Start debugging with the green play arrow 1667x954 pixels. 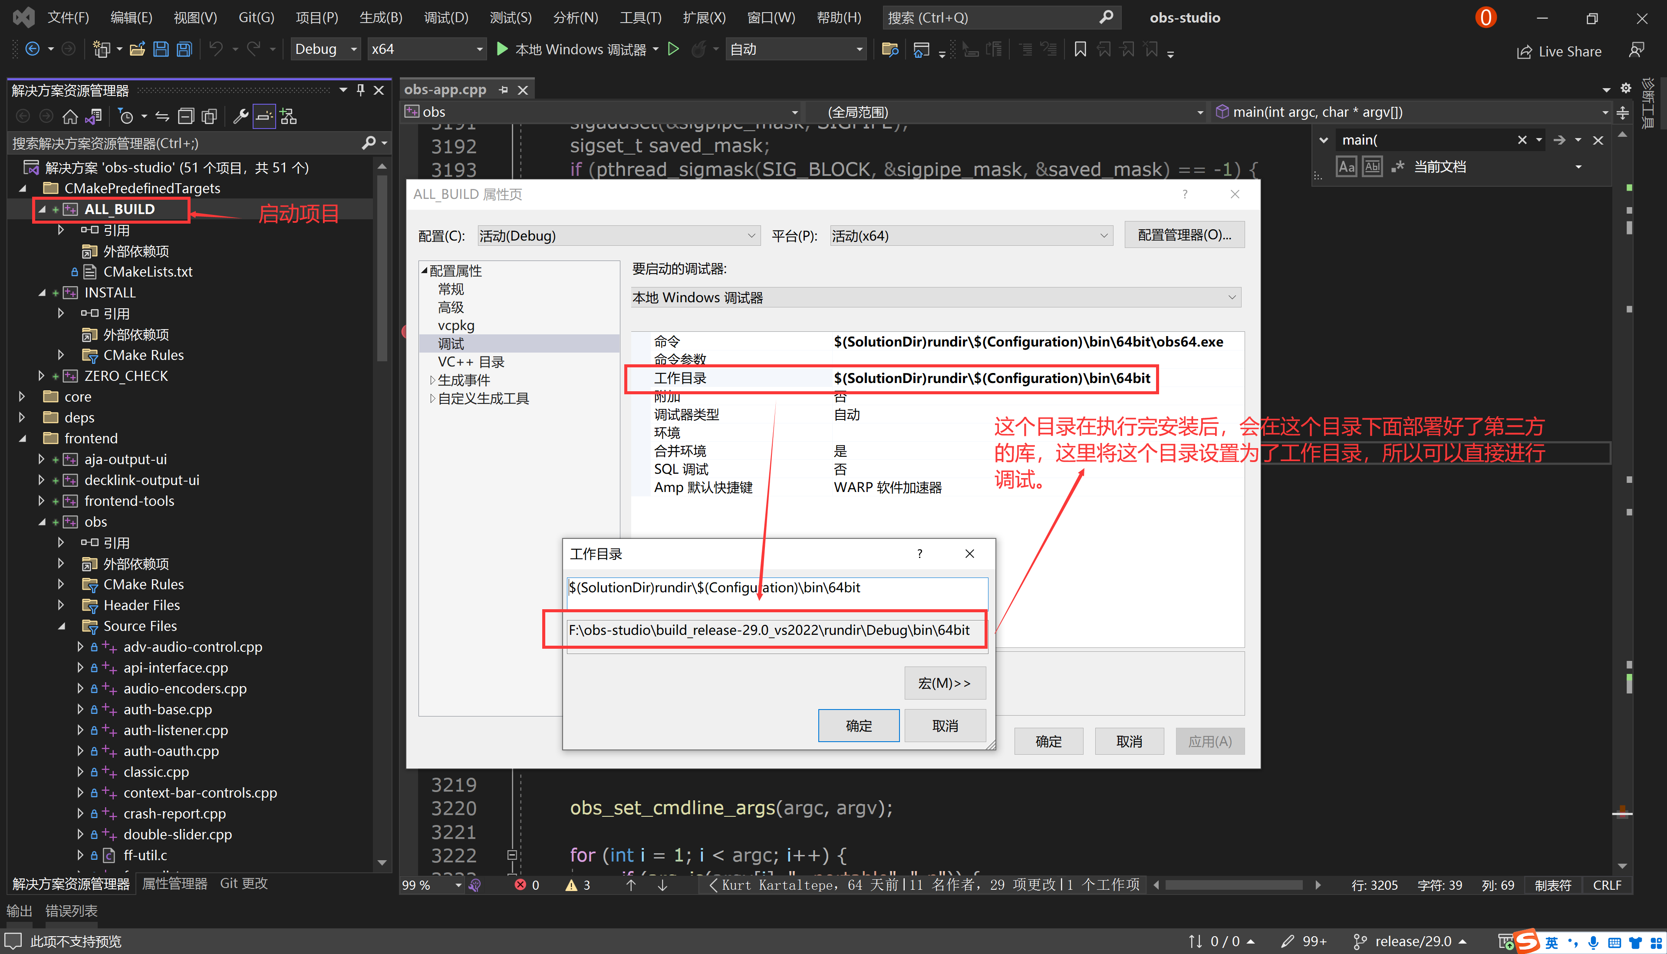pyautogui.click(x=502, y=49)
